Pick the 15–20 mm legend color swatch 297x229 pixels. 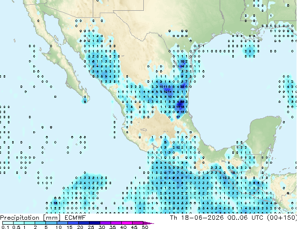[x=73, y=223]
